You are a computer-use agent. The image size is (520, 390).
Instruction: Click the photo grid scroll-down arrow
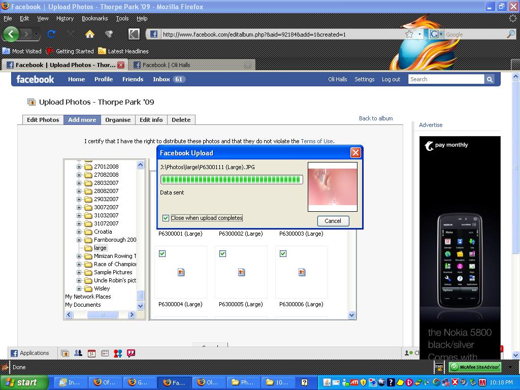(x=352, y=315)
